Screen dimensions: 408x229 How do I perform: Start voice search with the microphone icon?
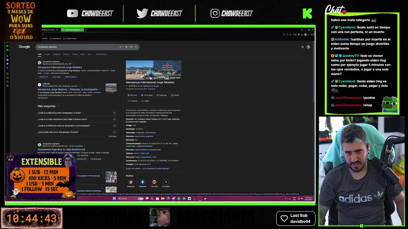126,47
